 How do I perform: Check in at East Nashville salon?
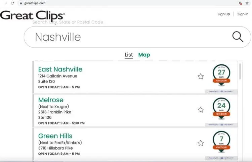221,81
